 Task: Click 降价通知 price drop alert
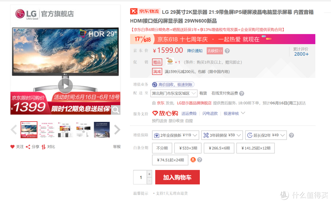coord(195,51)
